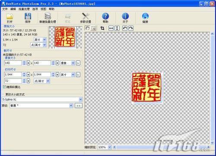
Task: Click the spinner arrows of resolution 72
Action: [x=24, y=81]
